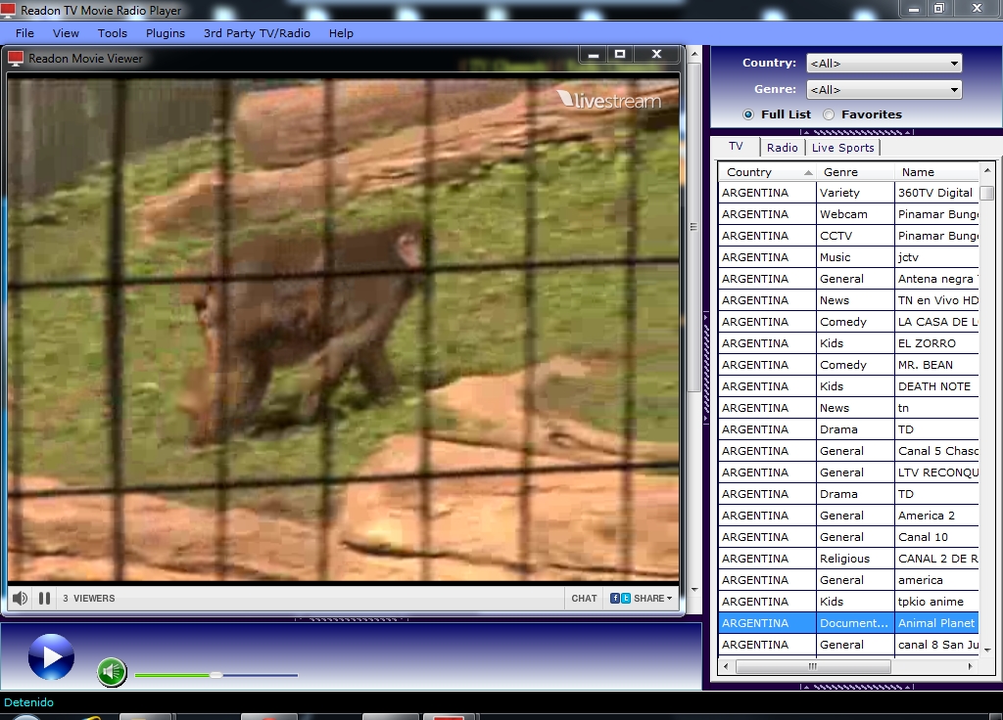
Task: Mute audio with the green speaker icon
Action: coord(112,672)
